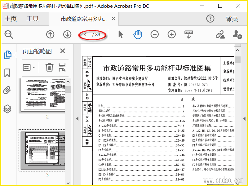Screen dimensions: 248x186
Task: Switch to the 工具 tab
Action: (33, 19)
